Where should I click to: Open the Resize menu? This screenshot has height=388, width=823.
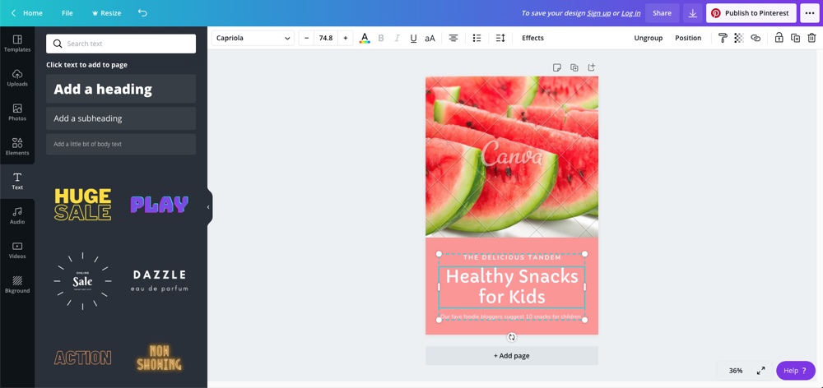click(x=106, y=13)
